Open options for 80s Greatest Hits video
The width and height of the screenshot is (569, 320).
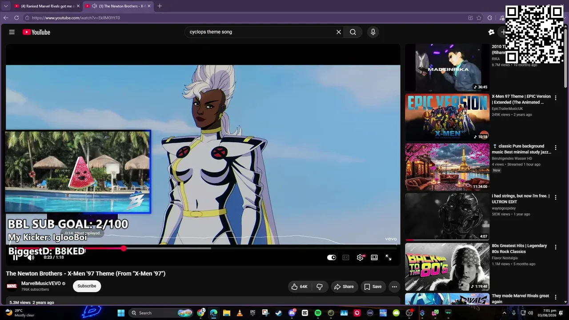tap(555, 247)
